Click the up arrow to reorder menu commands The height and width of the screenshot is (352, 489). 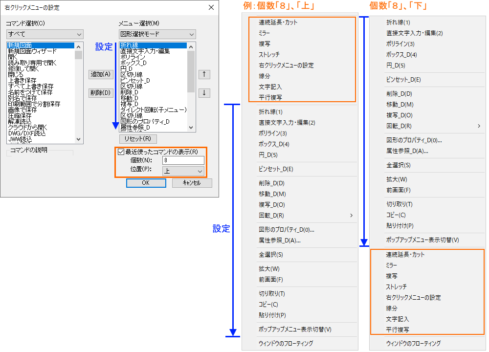click(204, 74)
